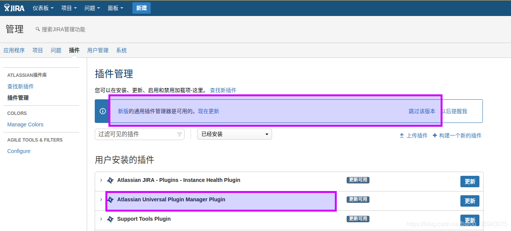This screenshot has width=511, height=231.
Task: Click the 更新可用 badge for Support Tools Plugin
Action: click(x=358, y=219)
